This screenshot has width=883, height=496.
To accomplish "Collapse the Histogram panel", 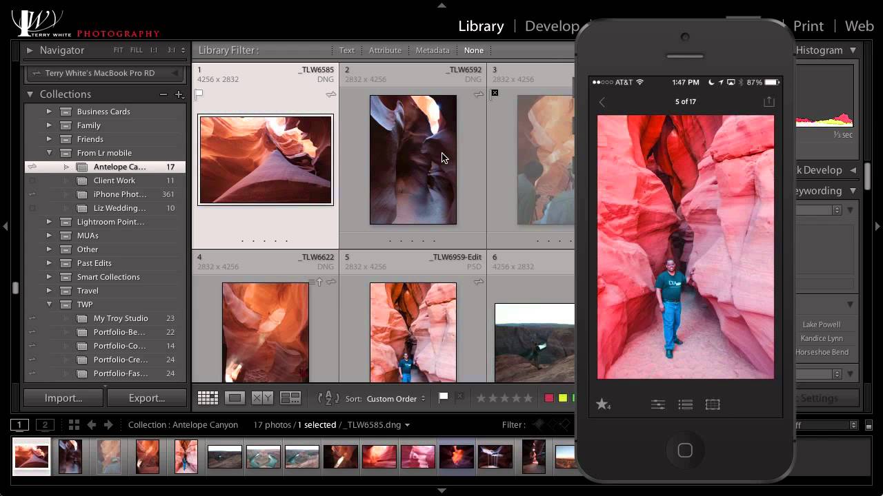I will [853, 50].
